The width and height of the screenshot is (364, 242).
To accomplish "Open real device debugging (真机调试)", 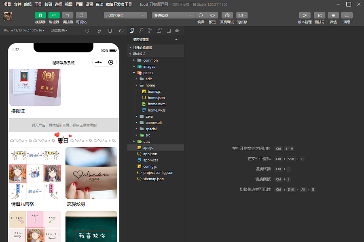I will tap(227, 15).
